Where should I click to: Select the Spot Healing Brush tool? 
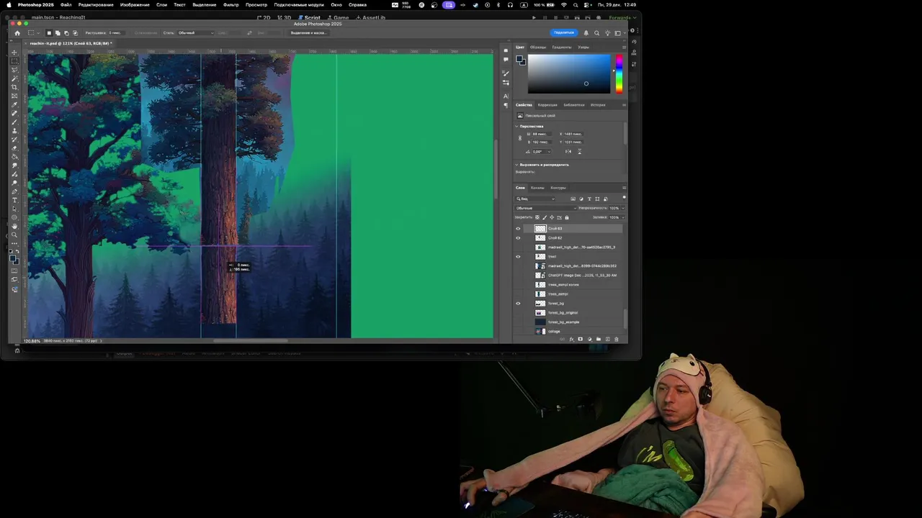pos(14,114)
